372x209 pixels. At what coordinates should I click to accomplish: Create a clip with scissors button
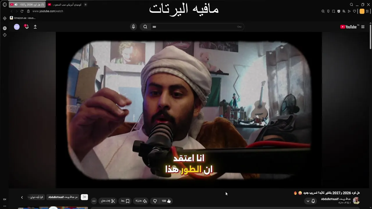[108, 201]
